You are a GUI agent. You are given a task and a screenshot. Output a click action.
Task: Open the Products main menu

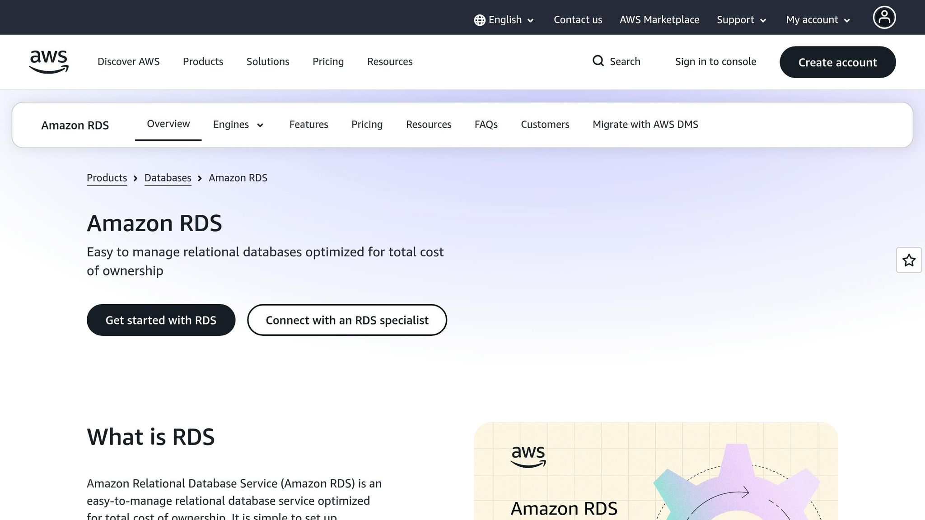[x=203, y=61]
